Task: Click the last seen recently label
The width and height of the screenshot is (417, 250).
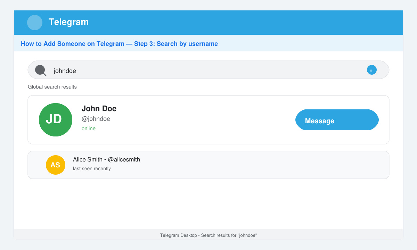Action: coord(92,169)
